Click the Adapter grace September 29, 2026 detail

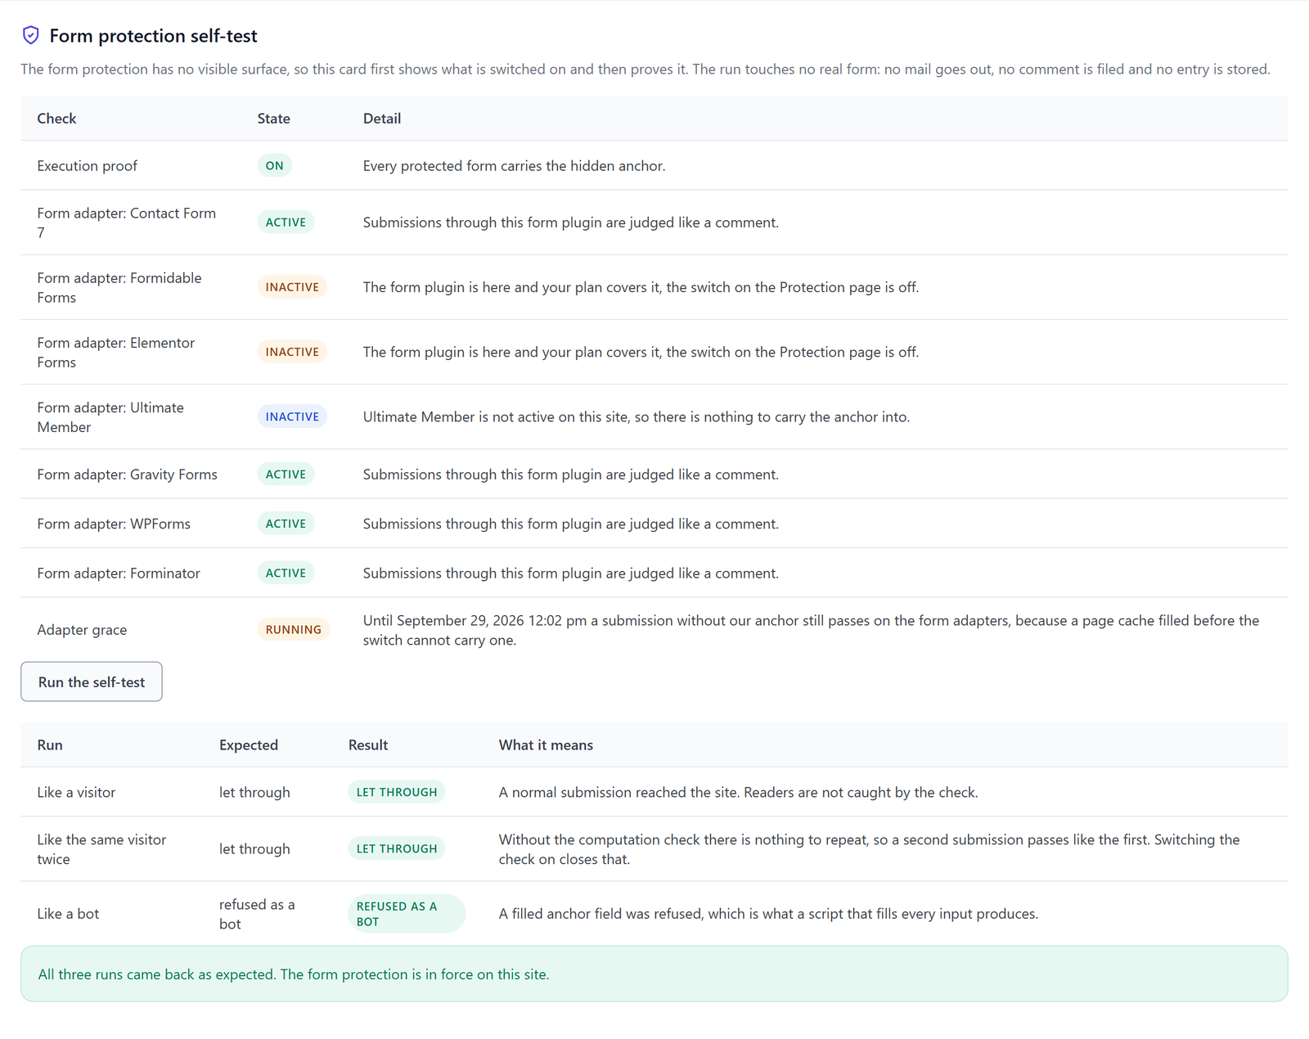click(811, 630)
